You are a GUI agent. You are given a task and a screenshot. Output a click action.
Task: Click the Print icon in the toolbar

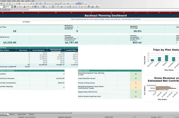coord(1,4)
